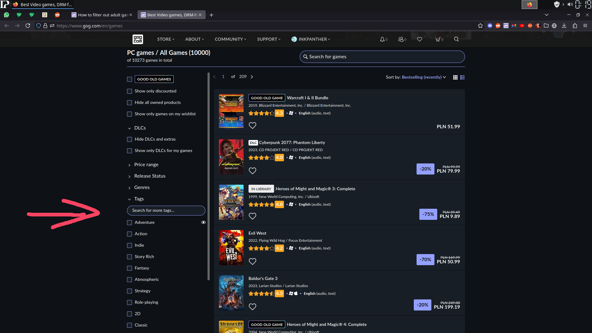Open Evil West game title
Screen dimensions: 592x333
[257, 233]
